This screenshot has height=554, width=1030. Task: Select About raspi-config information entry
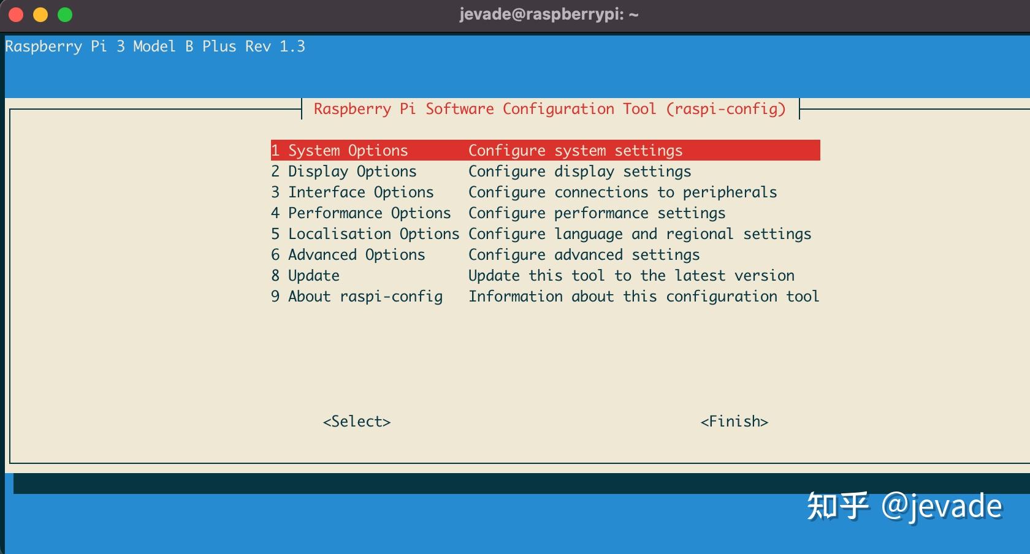356,296
